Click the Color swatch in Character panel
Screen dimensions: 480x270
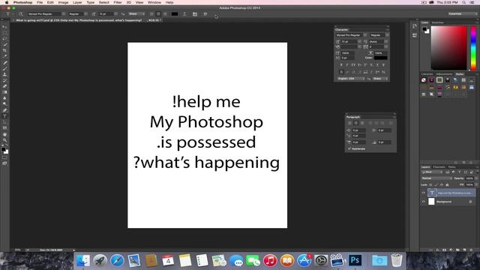(x=380, y=58)
